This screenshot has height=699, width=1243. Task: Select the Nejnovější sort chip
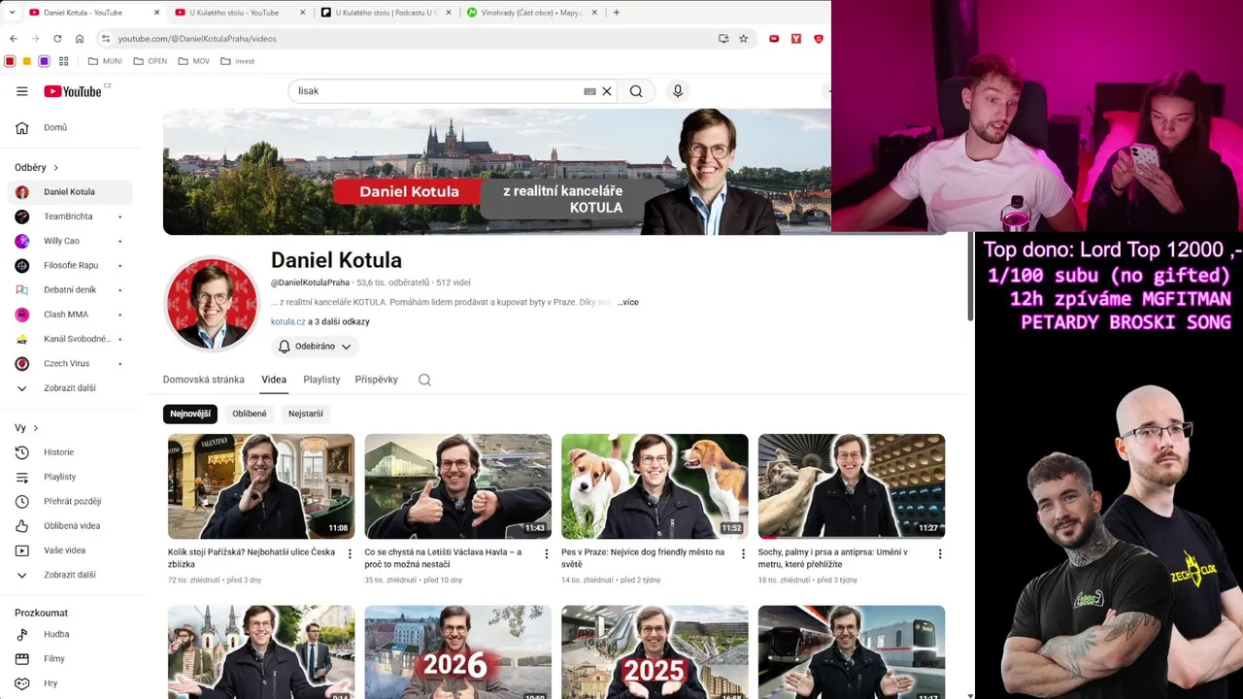pos(190,414)
